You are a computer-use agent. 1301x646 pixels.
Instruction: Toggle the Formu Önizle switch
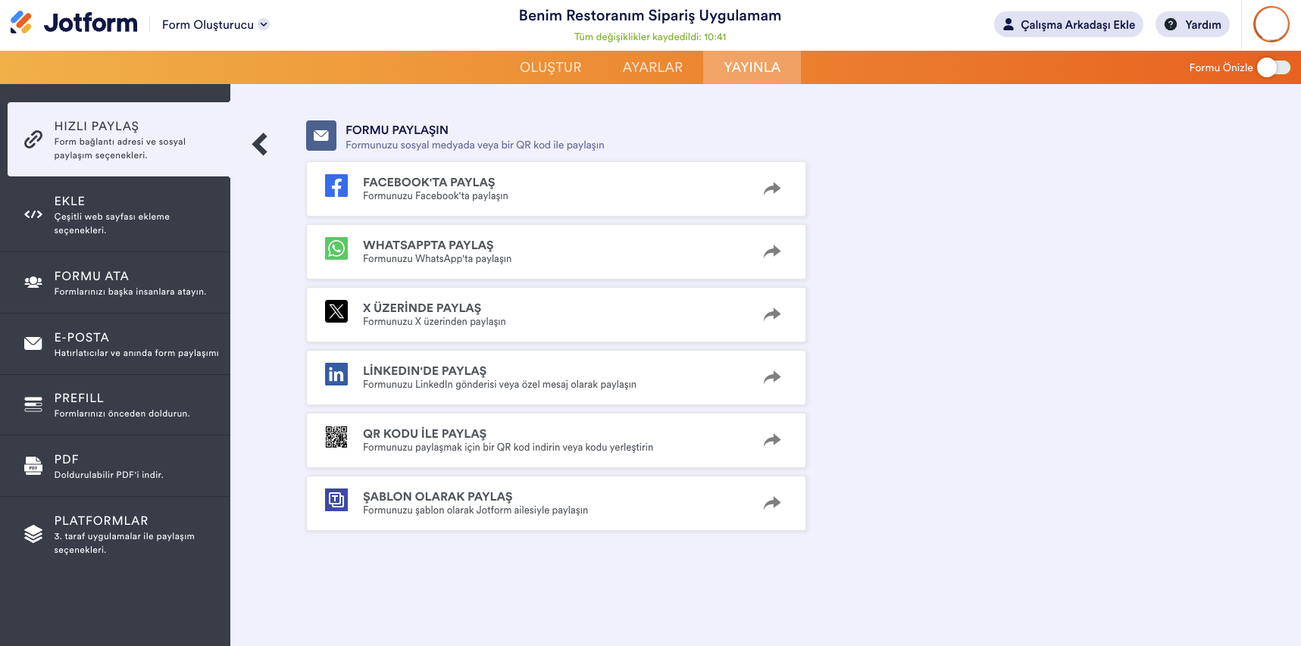pyautogui.click(x=1273, y=67)
